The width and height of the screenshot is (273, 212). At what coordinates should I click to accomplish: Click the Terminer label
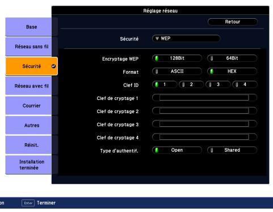(x=46, y=203)
